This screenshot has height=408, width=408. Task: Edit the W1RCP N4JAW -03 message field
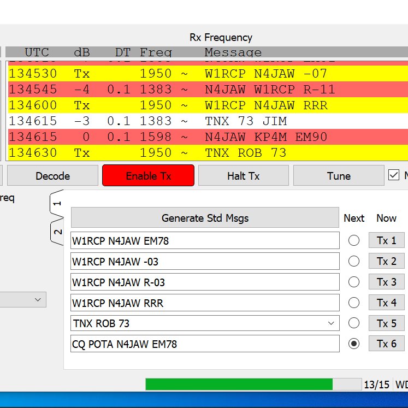pyautogui.click(x=205, y=261)
